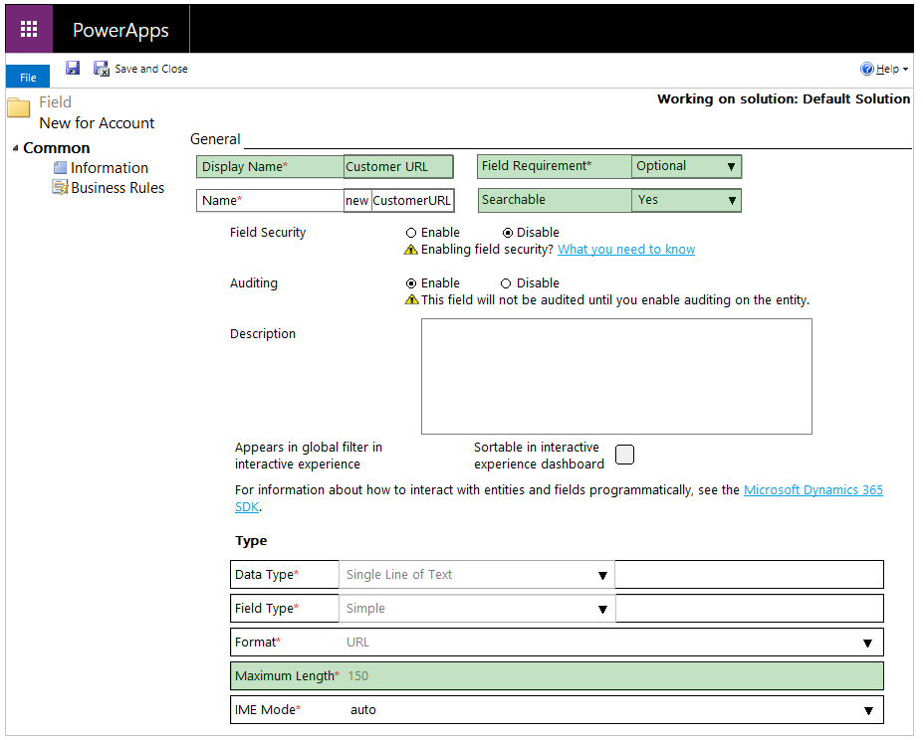Click the Type section heading
The image size is (923, 740).
[x=251, y=541]
